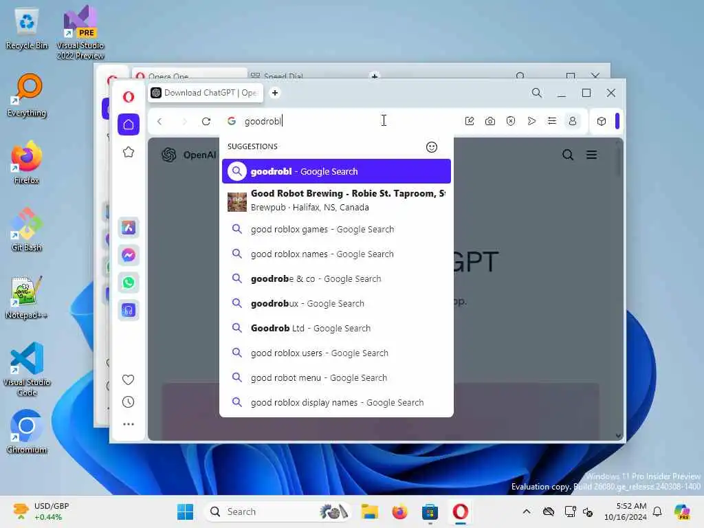Open Notepad++ desktop shortcut

(27, 297)
